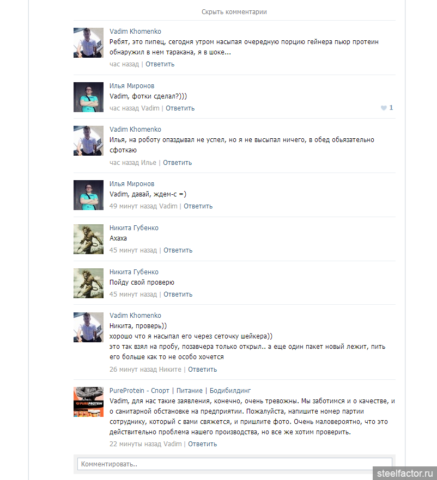The width and height of the screenshot is (437, 480).
Task: Reply to Vadim's cockroach comment via Ответить
Action: pyautogui.click(x=160, y=64)
